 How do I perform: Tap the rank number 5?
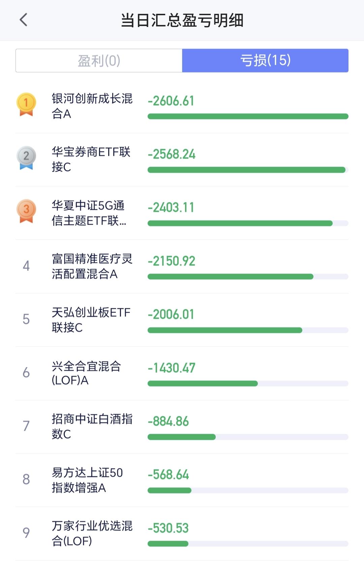(26, 319)
